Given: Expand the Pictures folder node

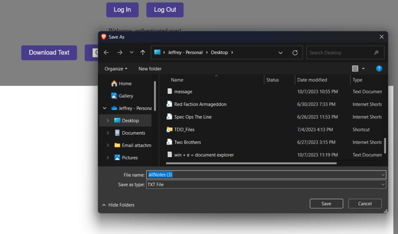Looking at the screenshot, I should click(x=108, y=157).
